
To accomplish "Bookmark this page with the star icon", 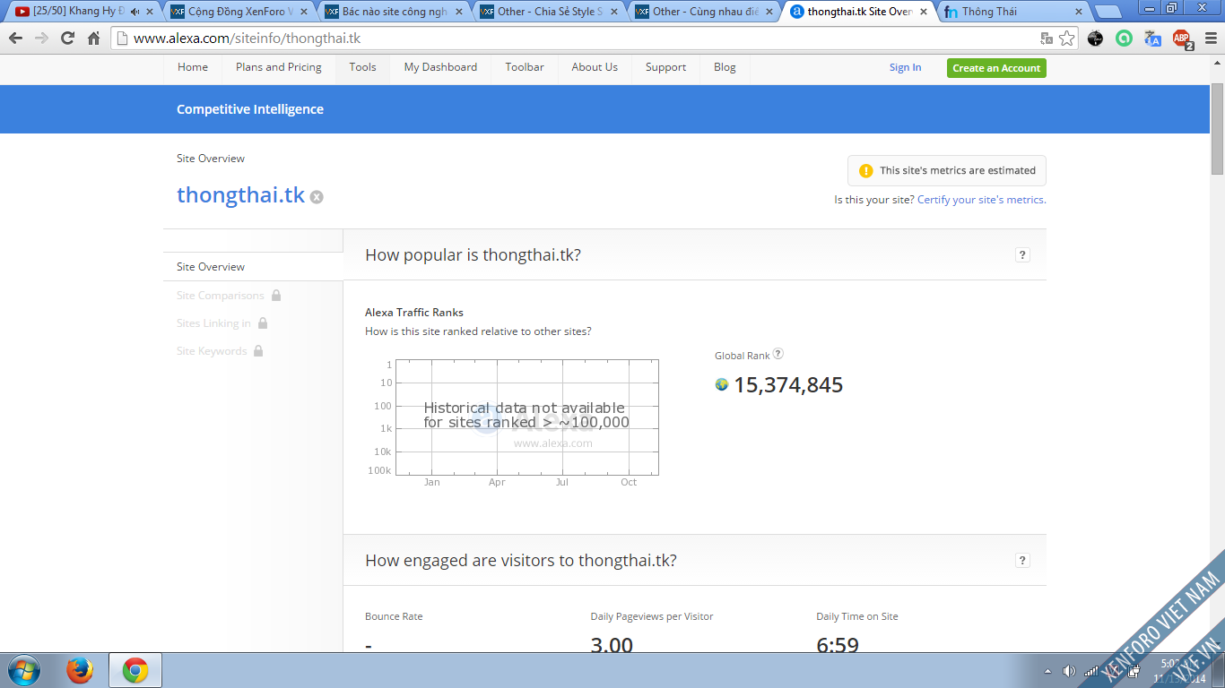I will (1066, 39).
